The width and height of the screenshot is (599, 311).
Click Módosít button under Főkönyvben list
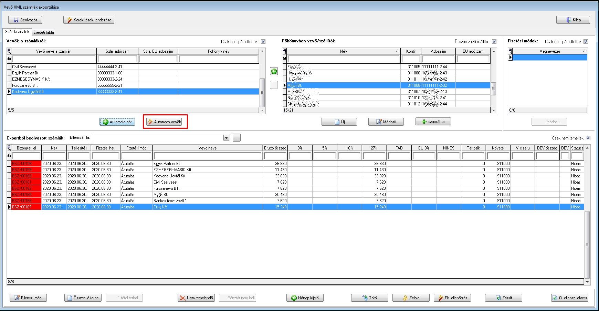pyautogui.click(x=386, y=122)
